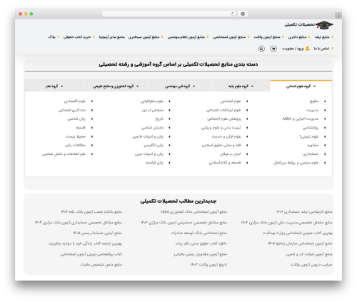Open the علوم جغرافیایی category link
Image resolution: width=357 pixels, height=302 pixels.
[x=152, y=101]
